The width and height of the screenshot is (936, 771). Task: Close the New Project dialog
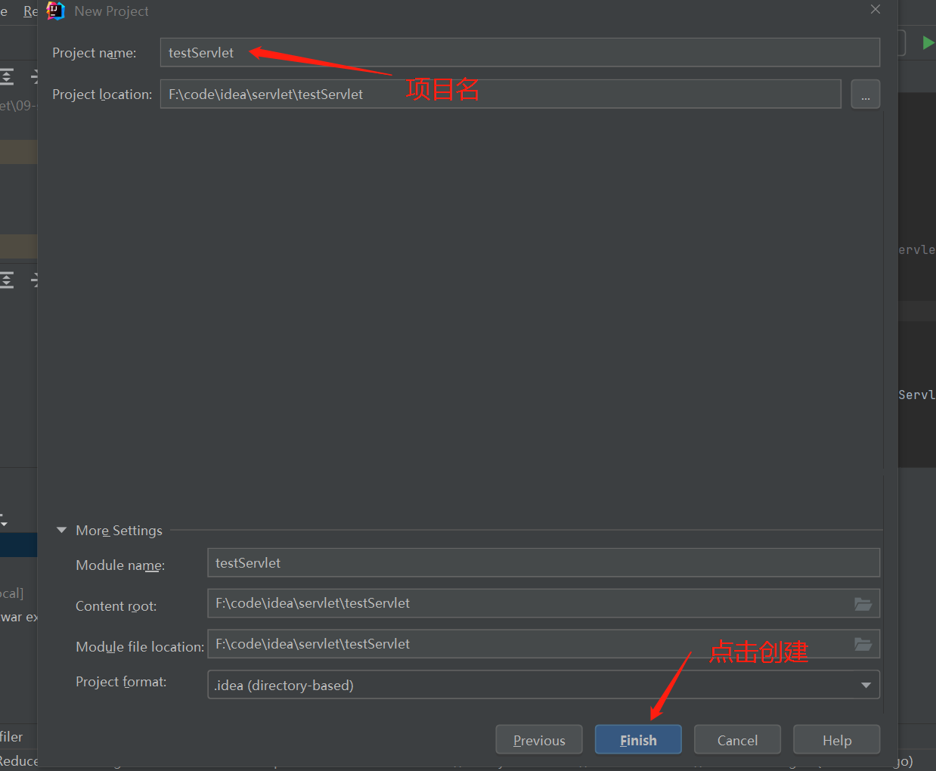coord(876,10)
